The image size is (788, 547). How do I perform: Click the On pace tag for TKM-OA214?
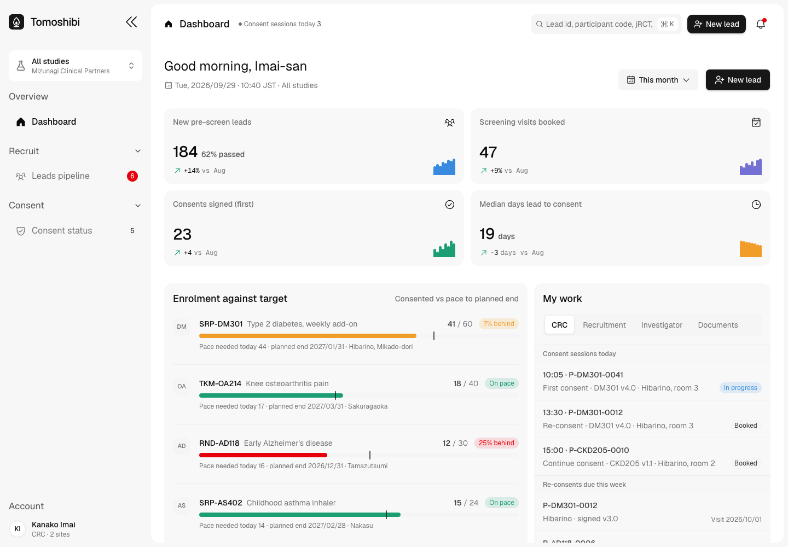pyautogui.click(x=502, y=383)
